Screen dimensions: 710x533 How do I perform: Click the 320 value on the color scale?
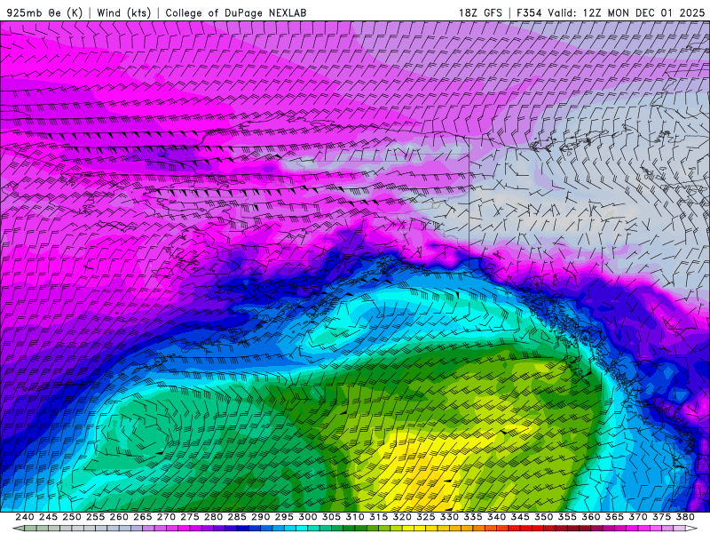pos(402,517)
